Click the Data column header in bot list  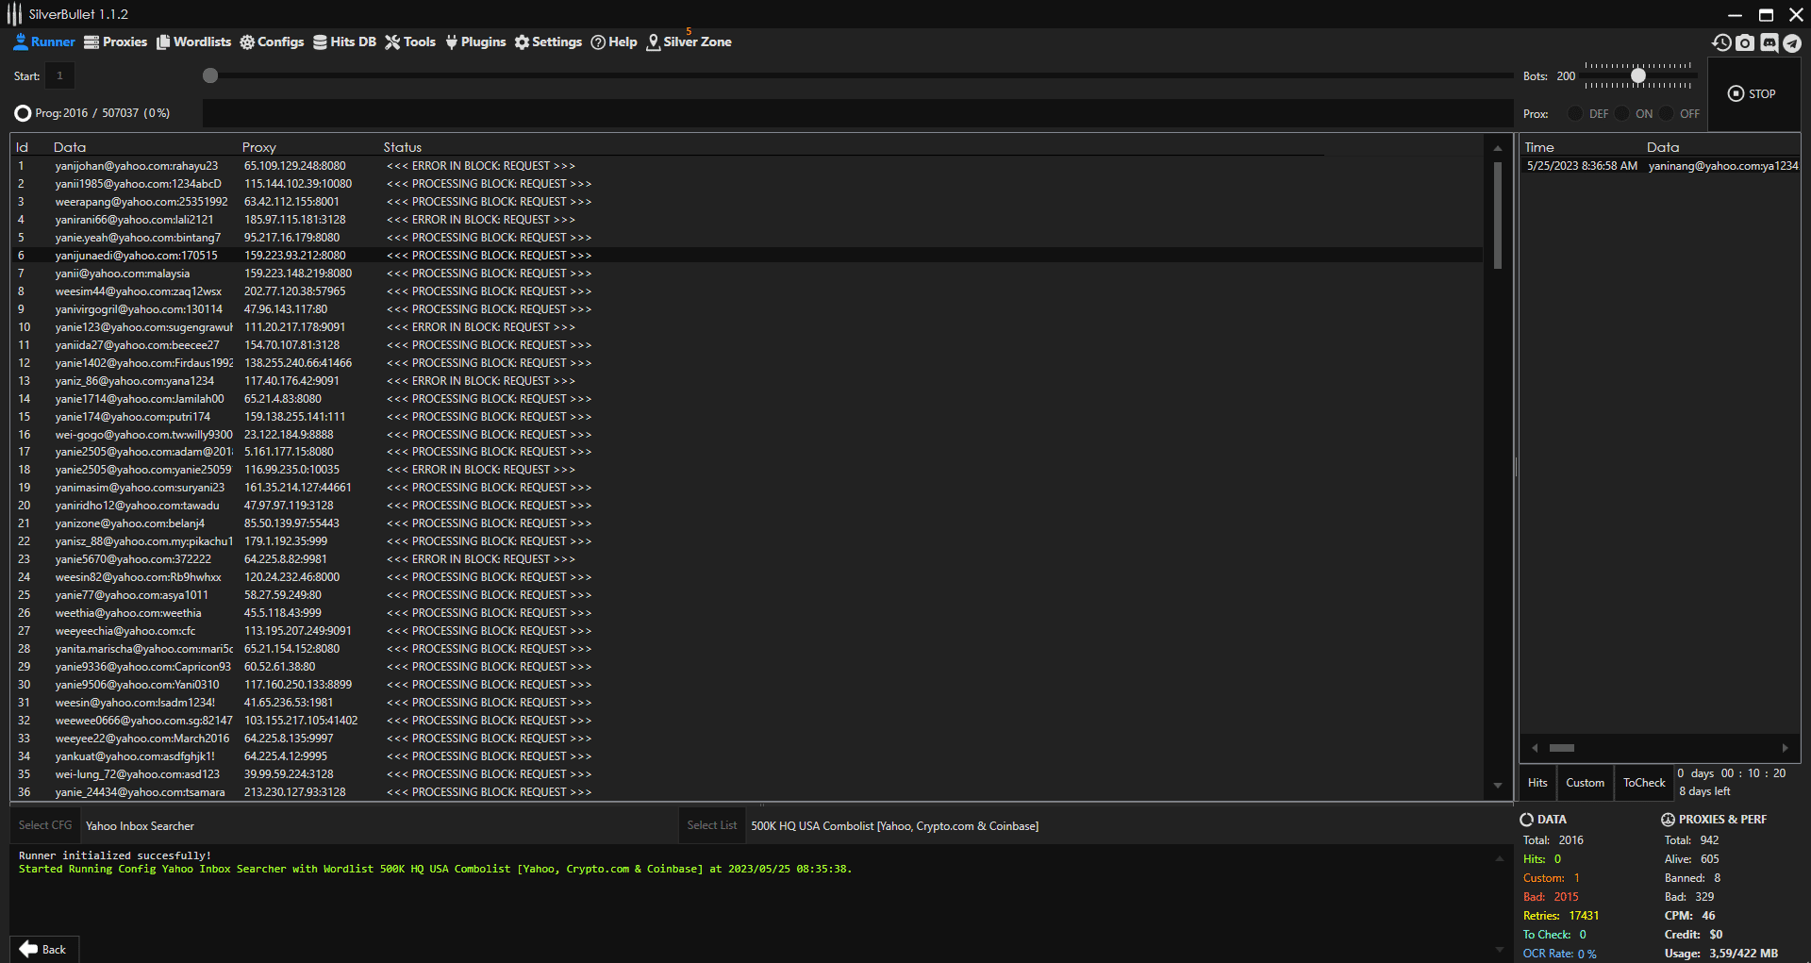[70, 147]
